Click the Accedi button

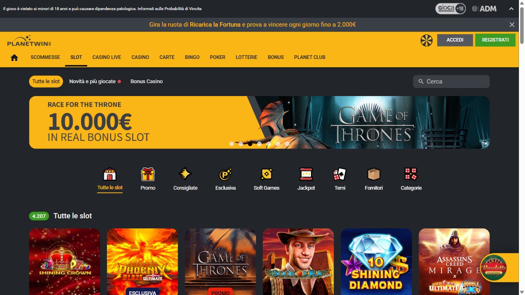tap(455, 40)
